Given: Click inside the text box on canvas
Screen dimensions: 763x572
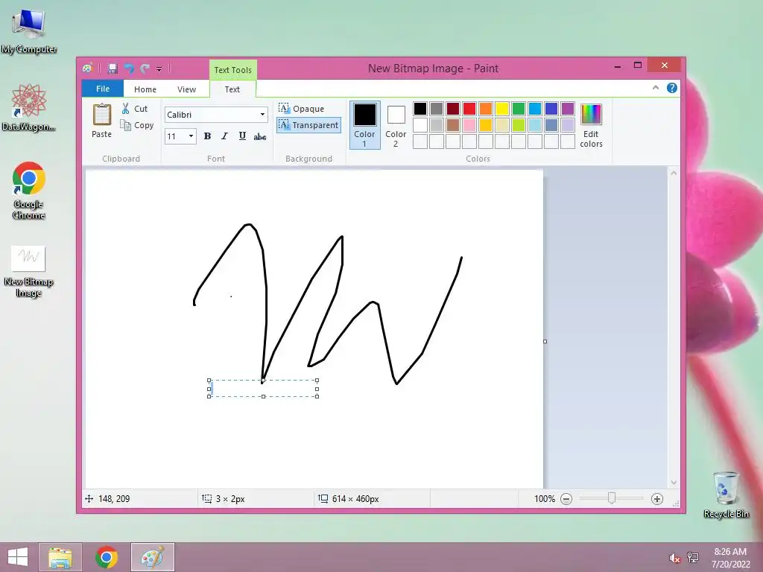Looking at the screenshot, I should coord(263,389).
